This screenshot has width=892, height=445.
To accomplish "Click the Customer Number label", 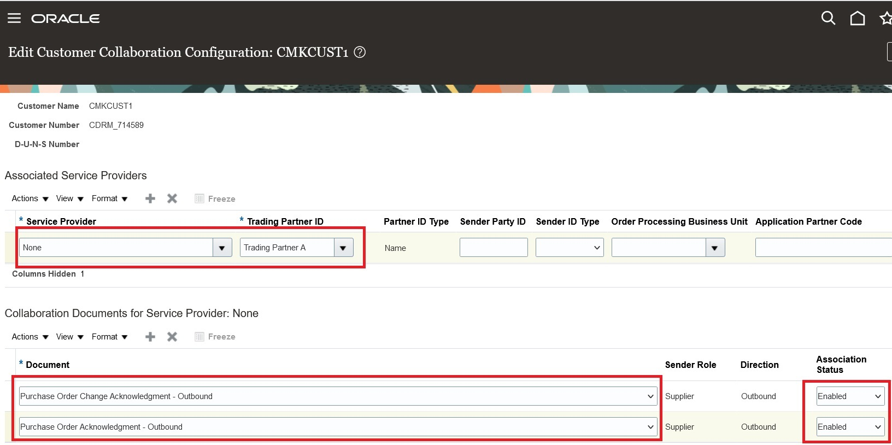I will [44, 125].
